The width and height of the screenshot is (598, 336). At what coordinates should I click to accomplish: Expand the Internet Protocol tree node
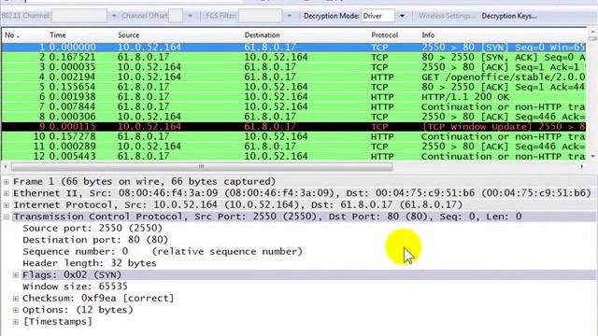pyautogui.click(x=7, y=205)
